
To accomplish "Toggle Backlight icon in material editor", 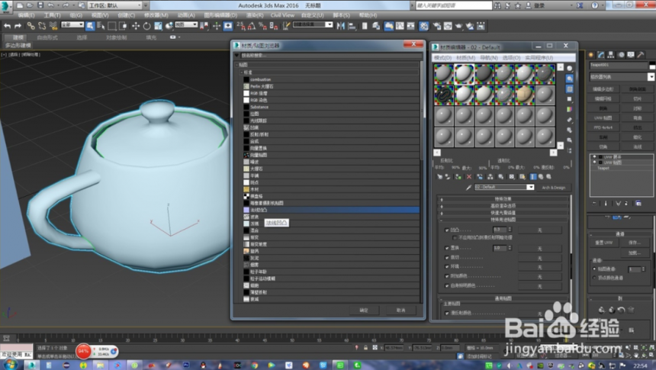I will click(569, 79).
